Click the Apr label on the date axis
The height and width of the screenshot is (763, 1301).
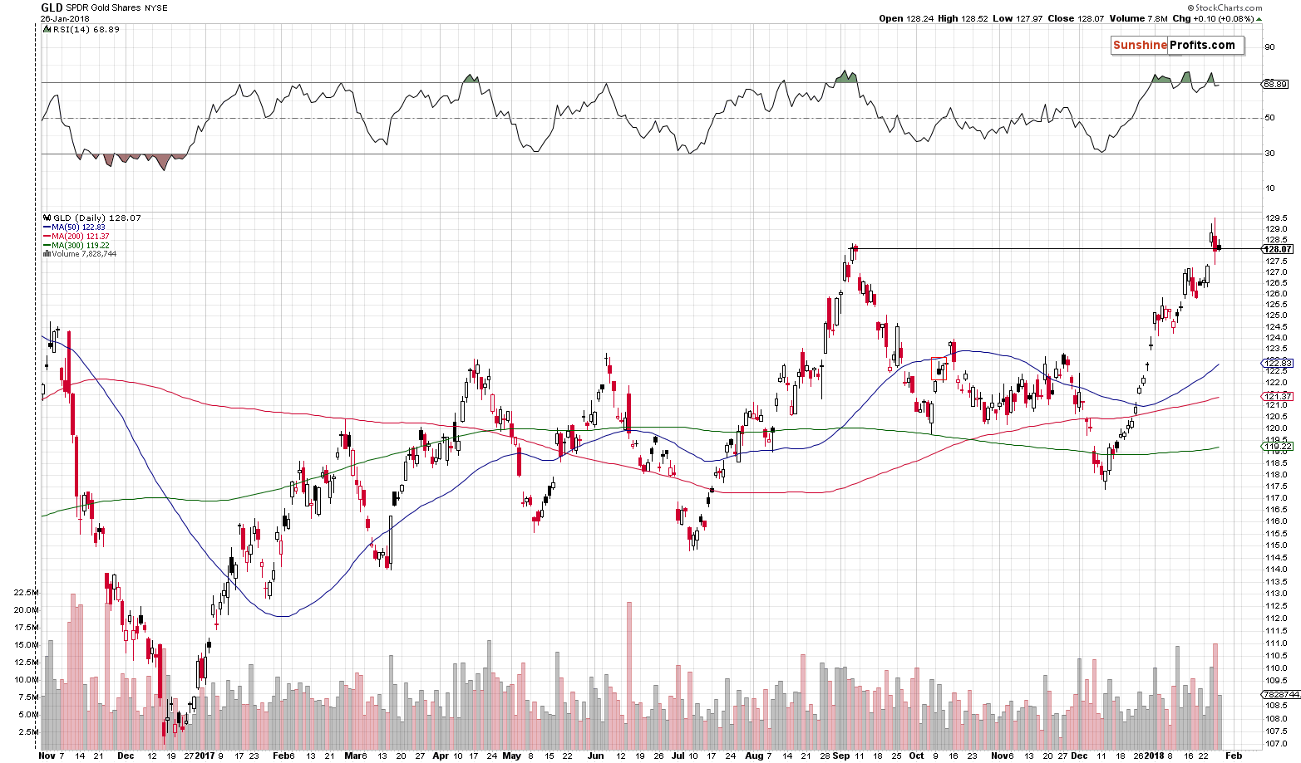(441, 756)
